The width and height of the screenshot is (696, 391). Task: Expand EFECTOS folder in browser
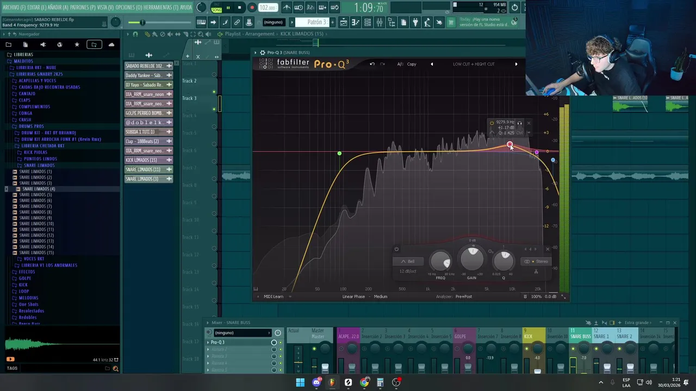point(27,272)
